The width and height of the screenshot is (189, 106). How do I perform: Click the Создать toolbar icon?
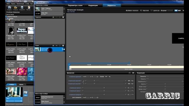click(9, 7)
